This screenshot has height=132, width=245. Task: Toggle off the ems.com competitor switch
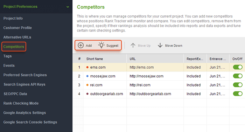point(238,67)
